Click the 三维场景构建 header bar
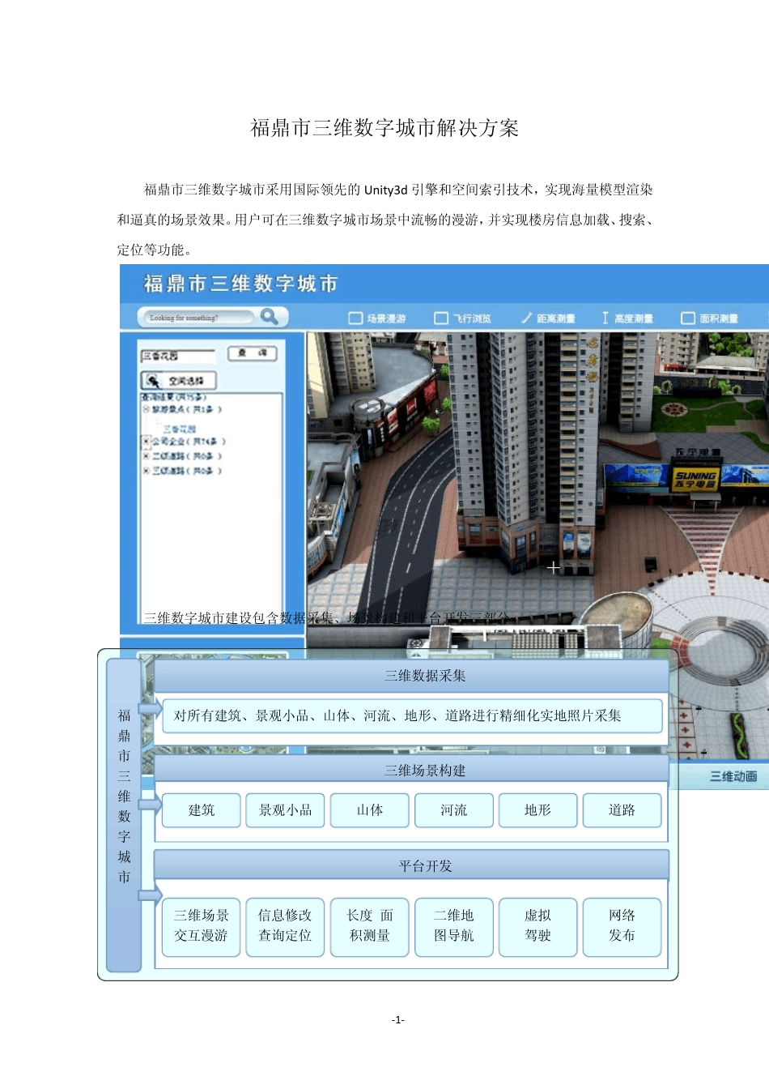Image resolution: width=769 pixels, height=1089 pixels. [411, 770]
